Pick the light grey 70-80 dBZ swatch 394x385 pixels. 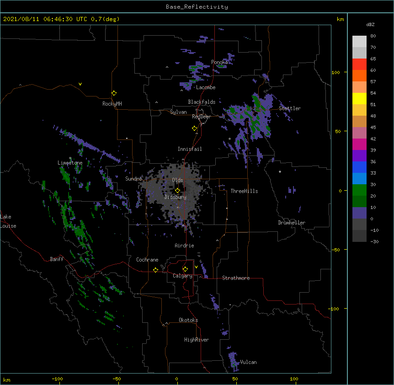click(359, 42)
